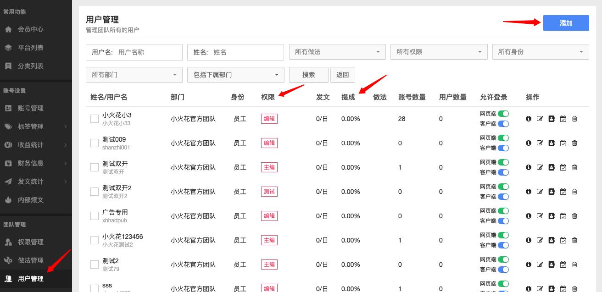Click the 用户名 input field
The width and height of the screenshot is (602, 292).
point(134,52)
